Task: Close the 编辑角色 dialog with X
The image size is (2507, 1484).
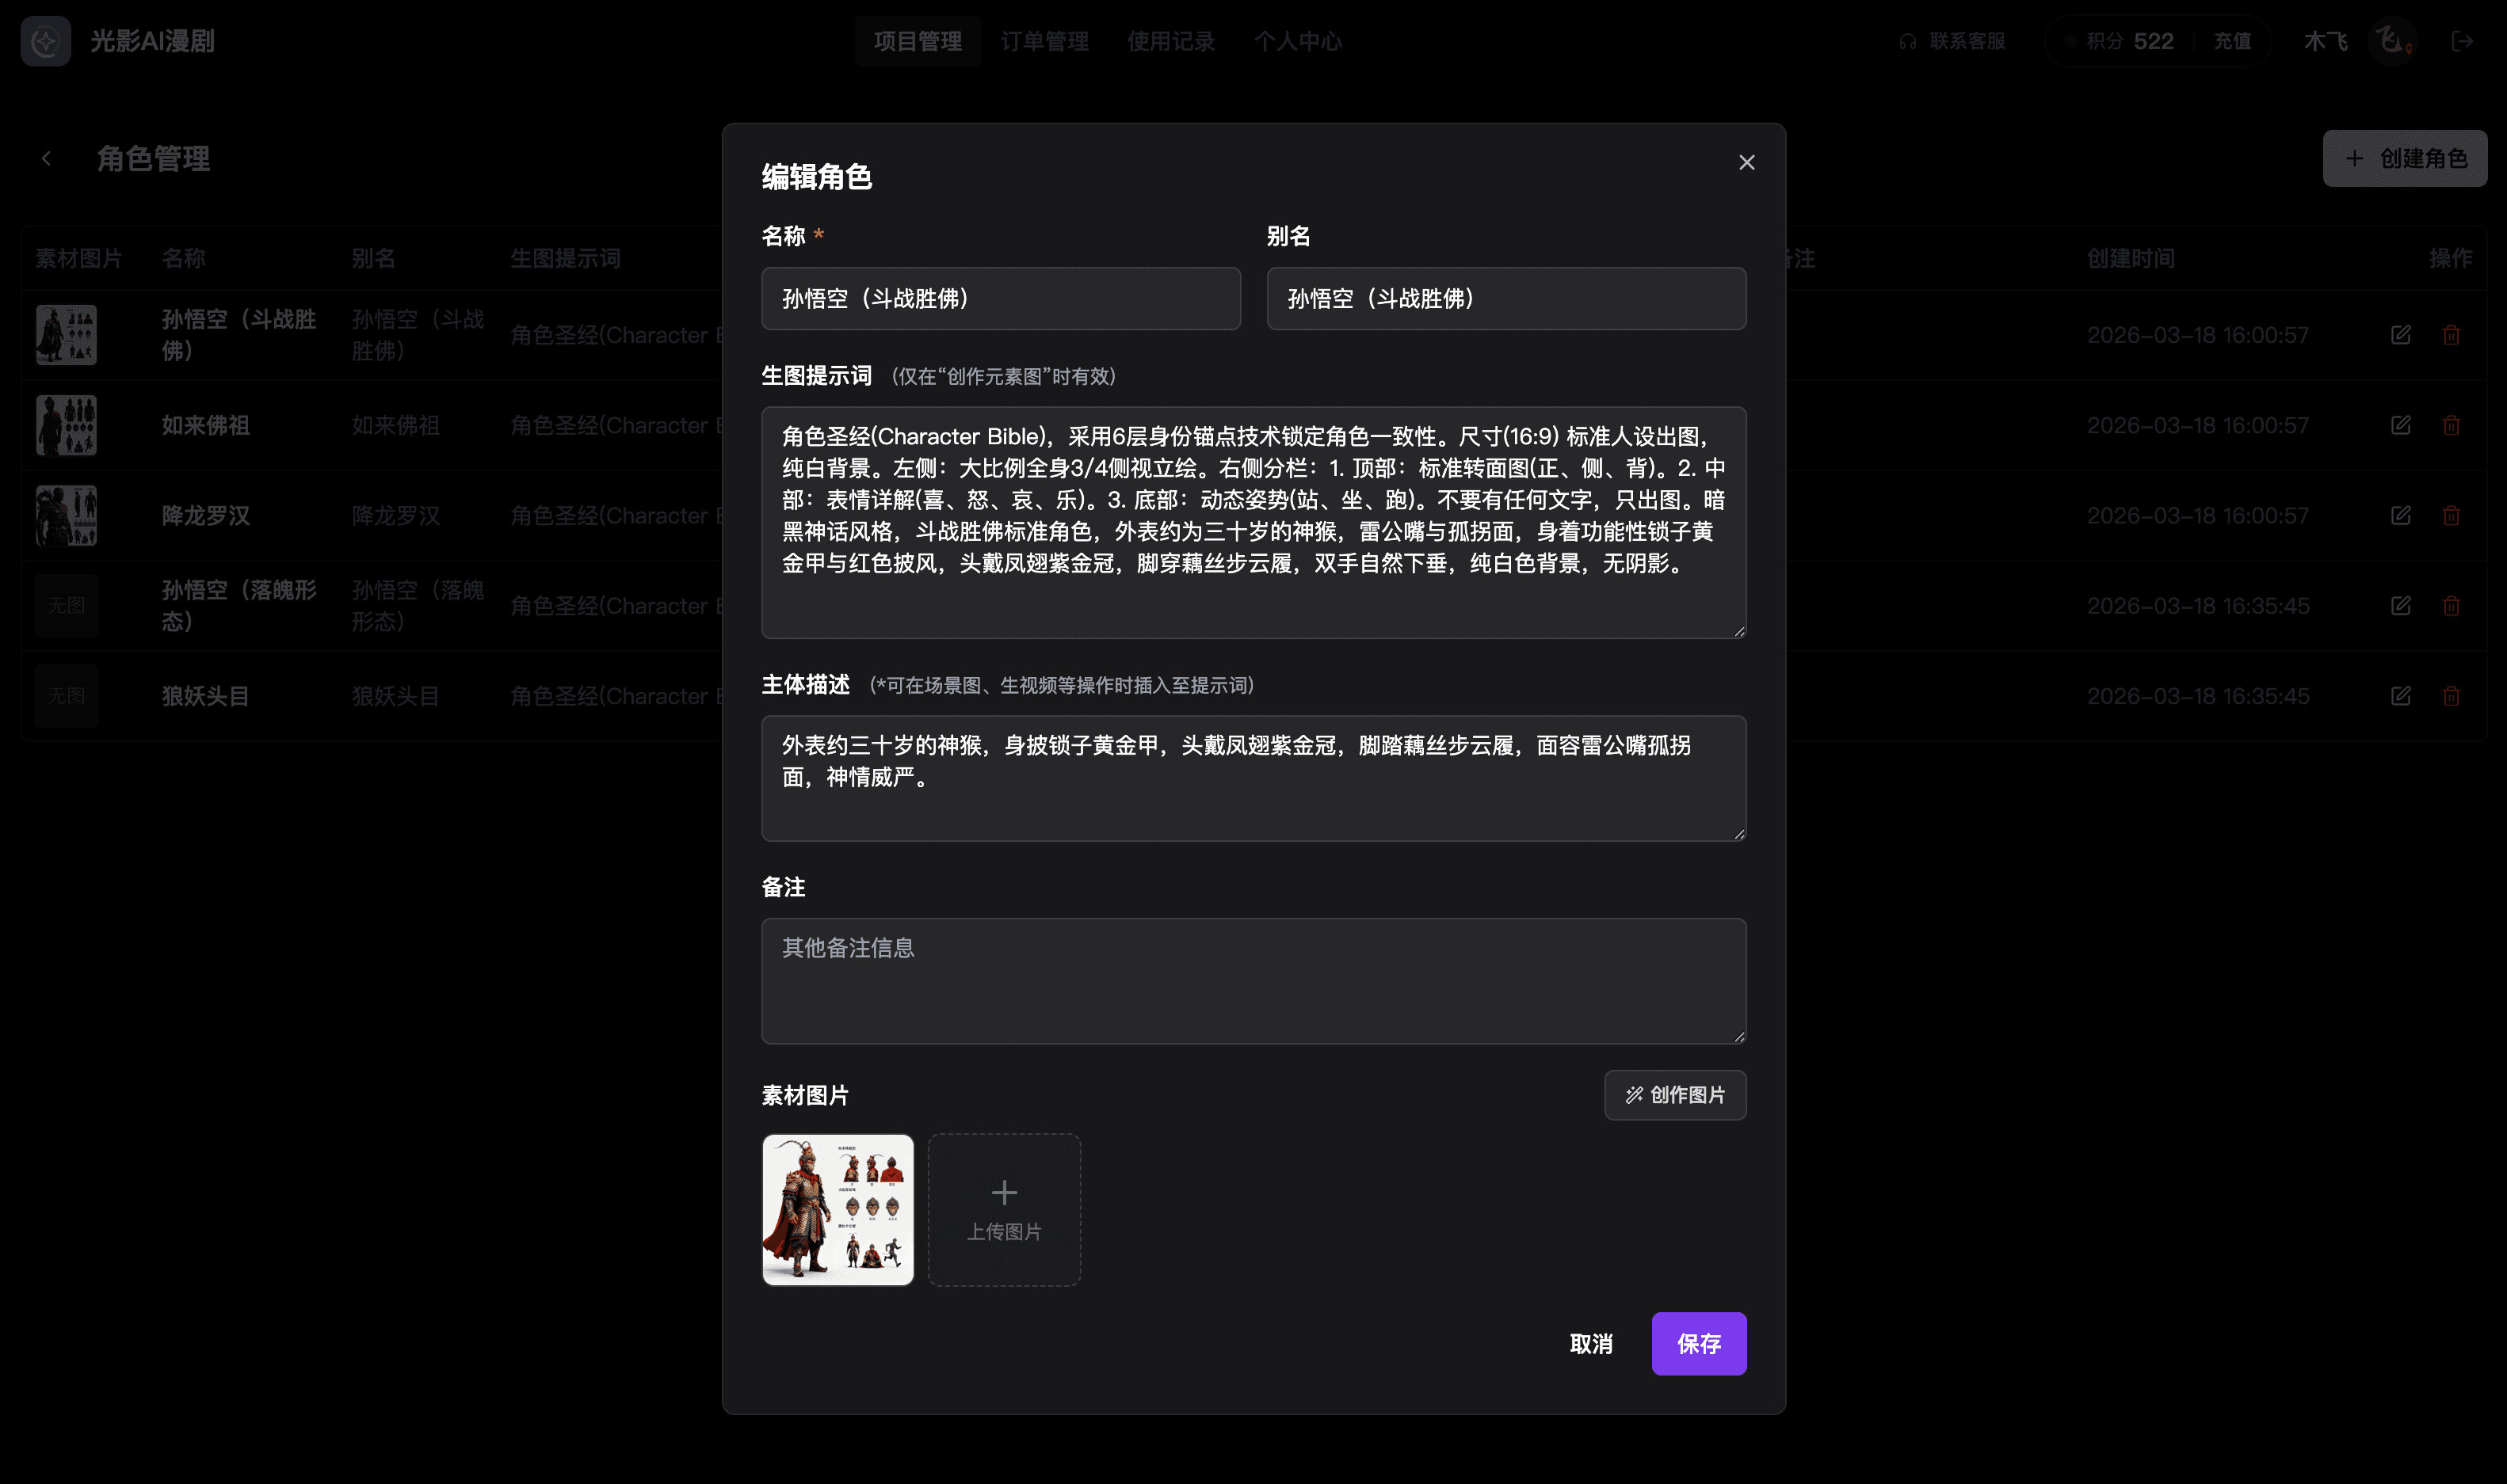Action: (x=1746, y=162)
